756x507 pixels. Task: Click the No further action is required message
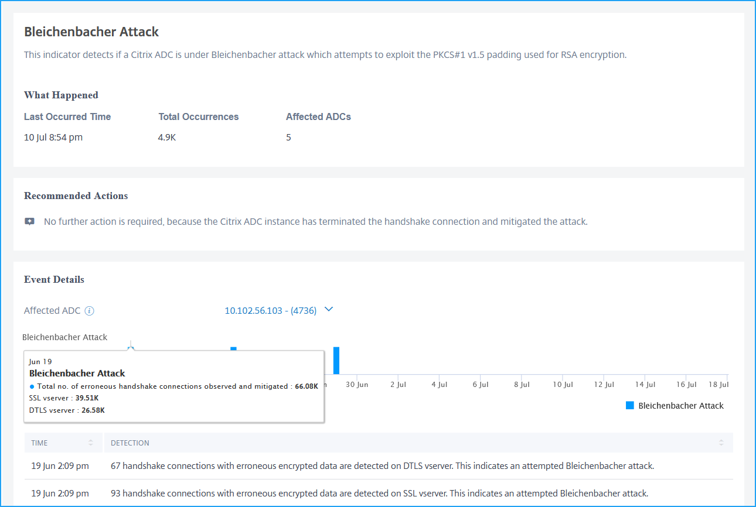(315, 222)
